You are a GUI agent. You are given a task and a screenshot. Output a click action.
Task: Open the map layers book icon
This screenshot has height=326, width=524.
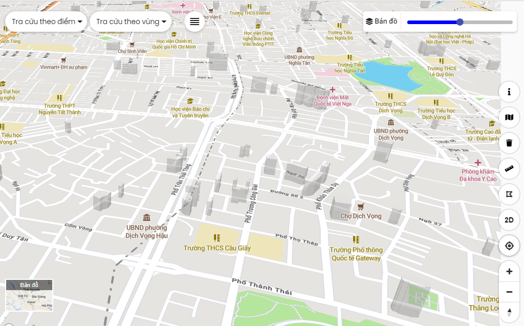pos(509,117)
